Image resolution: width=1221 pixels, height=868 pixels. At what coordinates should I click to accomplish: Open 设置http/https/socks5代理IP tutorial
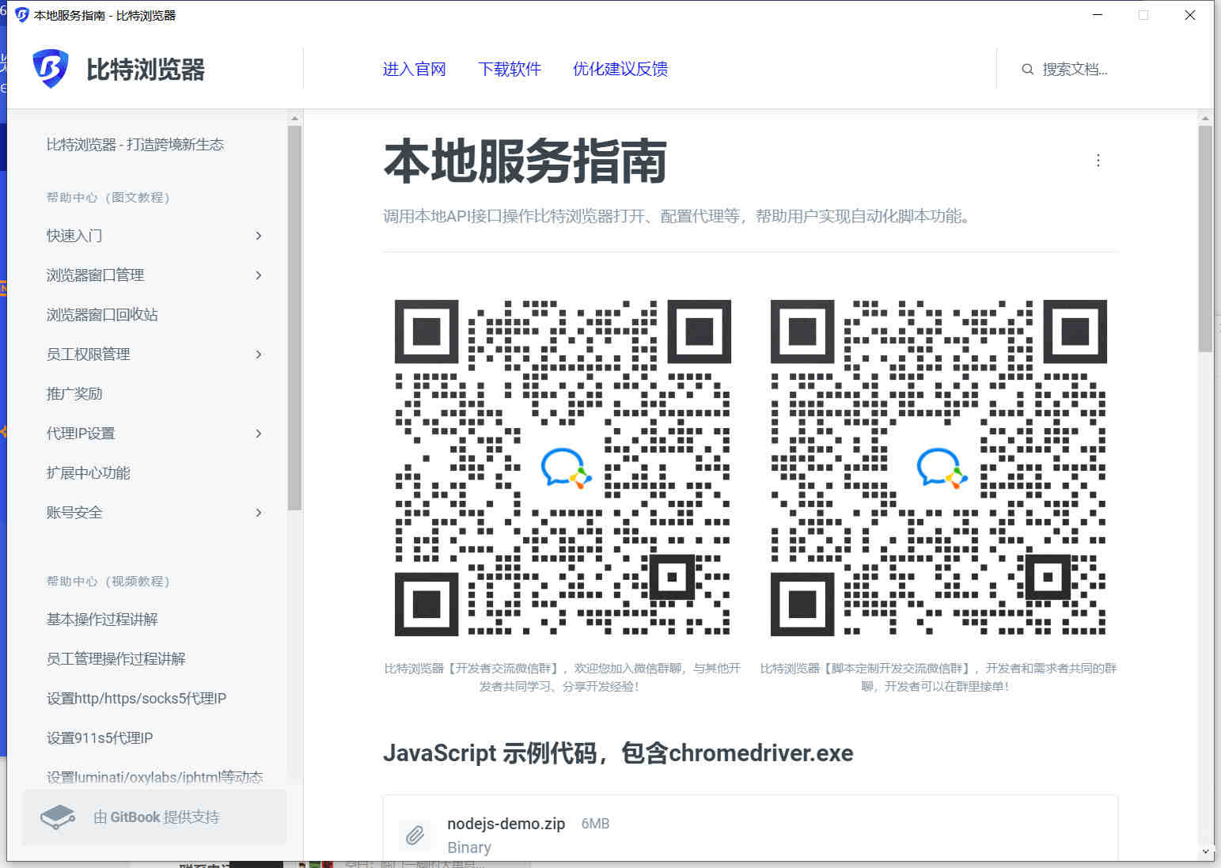136,699
